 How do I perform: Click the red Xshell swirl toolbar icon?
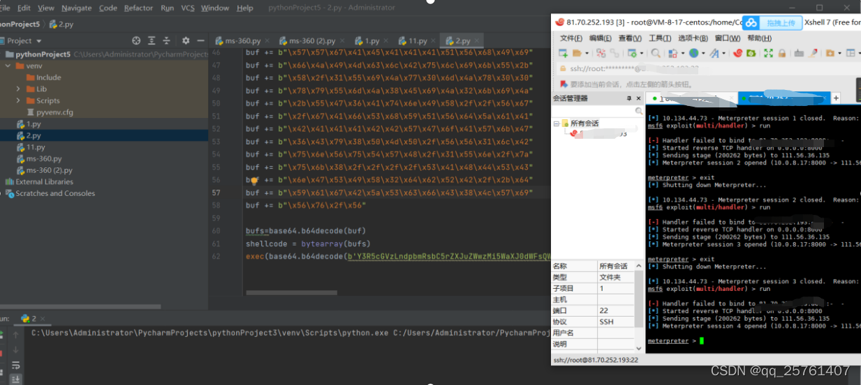tap(737, 53)
